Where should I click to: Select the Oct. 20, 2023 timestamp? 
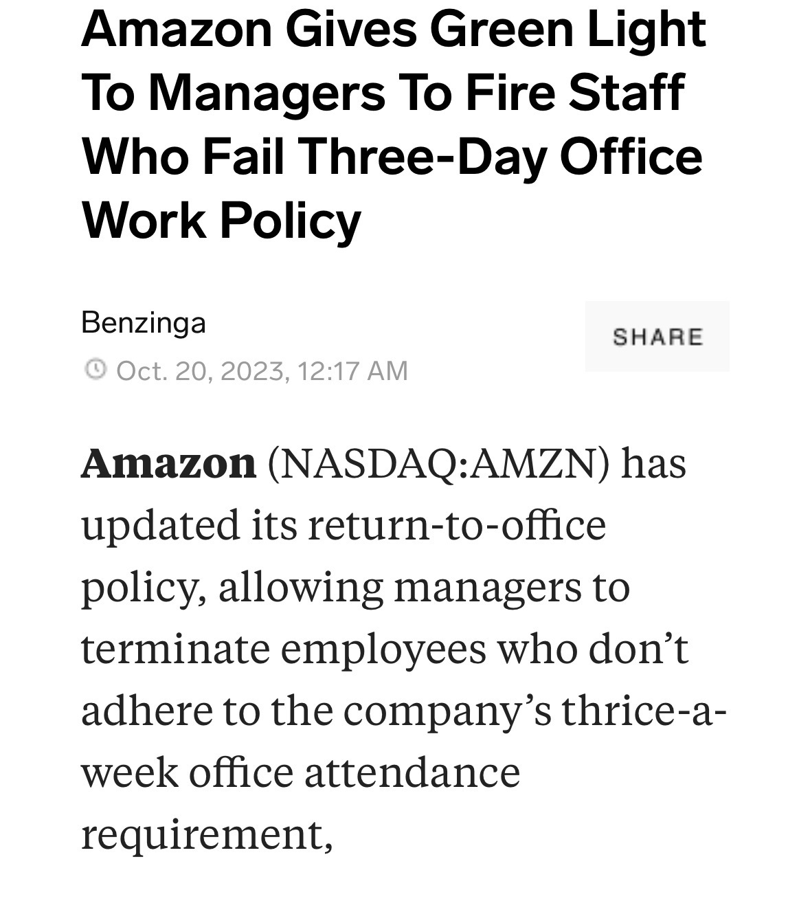[x=262, y=371]
